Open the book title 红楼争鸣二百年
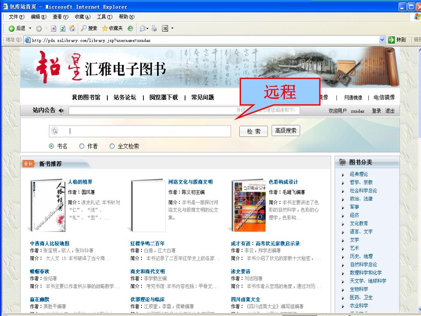The image size is (421, 316). click(148, 244)
